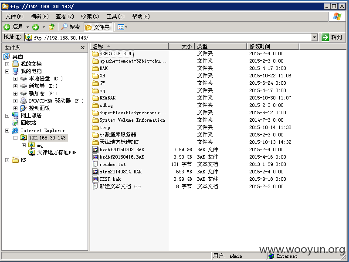Click the green Forward arrow icon
Screen dimensions: 349x262
[35, 27]
